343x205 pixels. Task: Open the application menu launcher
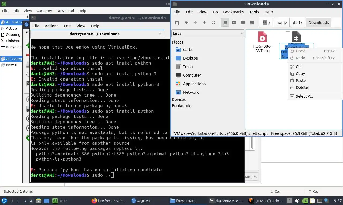[x=4, y=201]
